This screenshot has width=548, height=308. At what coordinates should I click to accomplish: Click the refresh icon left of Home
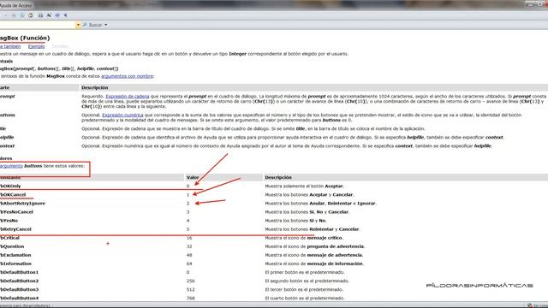[22, 15]
